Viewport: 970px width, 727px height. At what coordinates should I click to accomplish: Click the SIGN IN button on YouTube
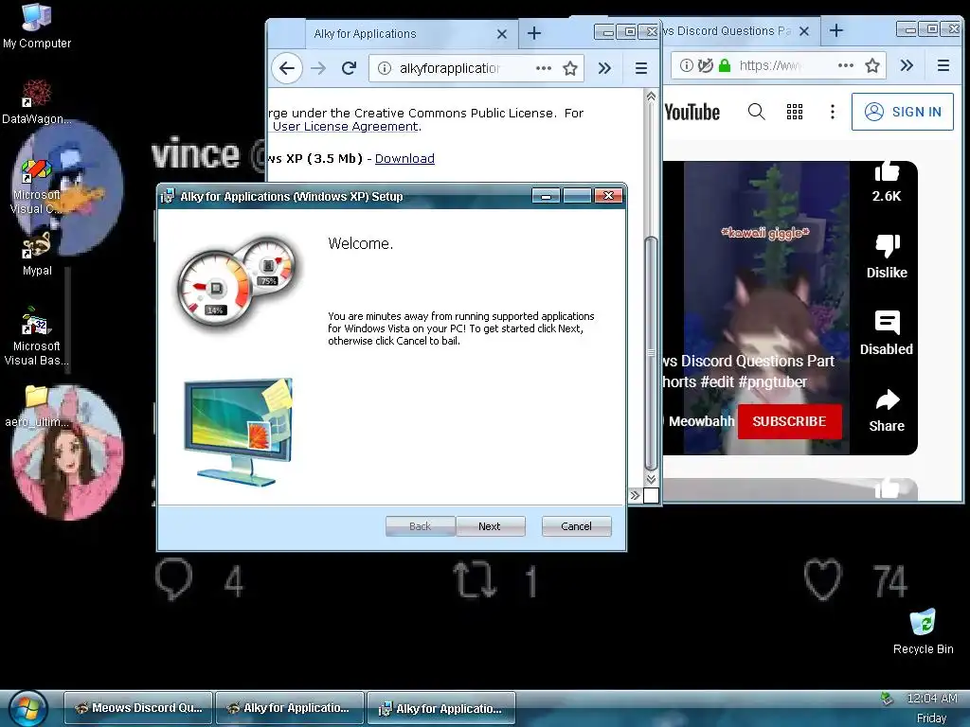(x=903, y=112)
